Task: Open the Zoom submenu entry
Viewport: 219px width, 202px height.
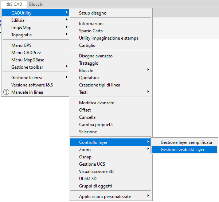Action: pyautogui.click(x=110, y=150)
